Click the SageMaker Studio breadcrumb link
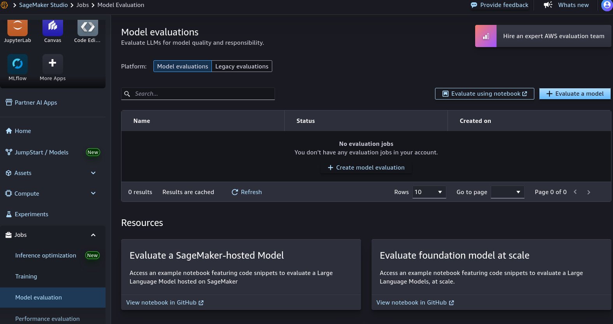The width and height of the screenshot is (613, 324). (44, 5)
